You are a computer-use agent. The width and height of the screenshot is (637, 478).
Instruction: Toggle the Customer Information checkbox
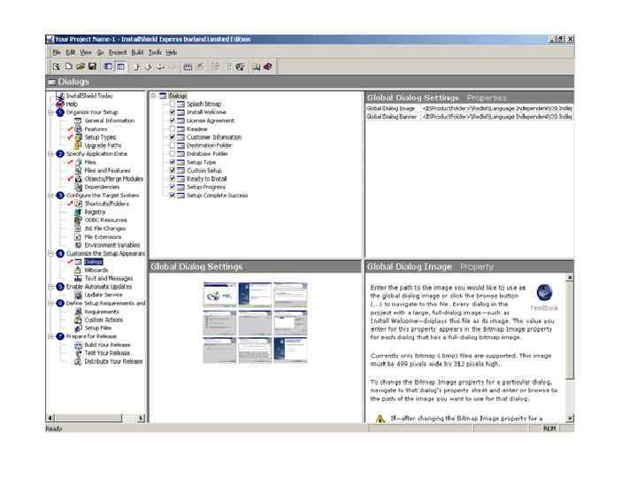click(x=173, y=137)
